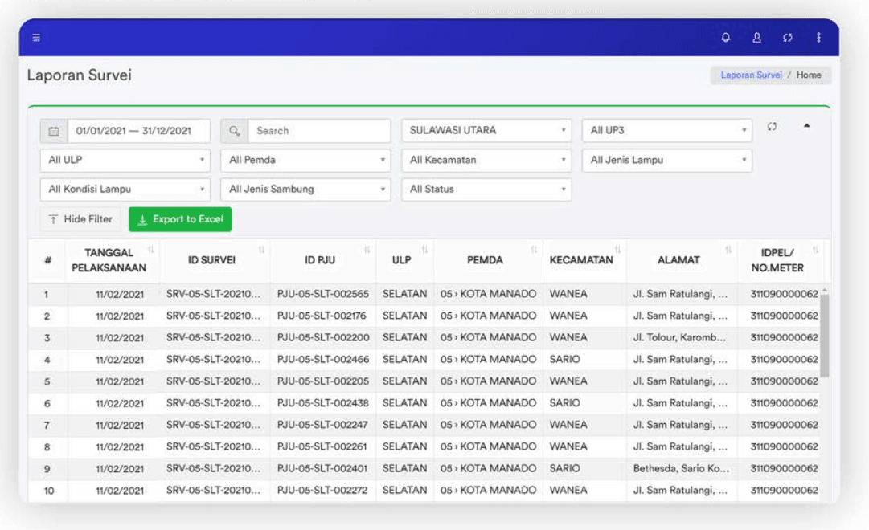
Task: Click the magnifier search icon
Action: 235,131
